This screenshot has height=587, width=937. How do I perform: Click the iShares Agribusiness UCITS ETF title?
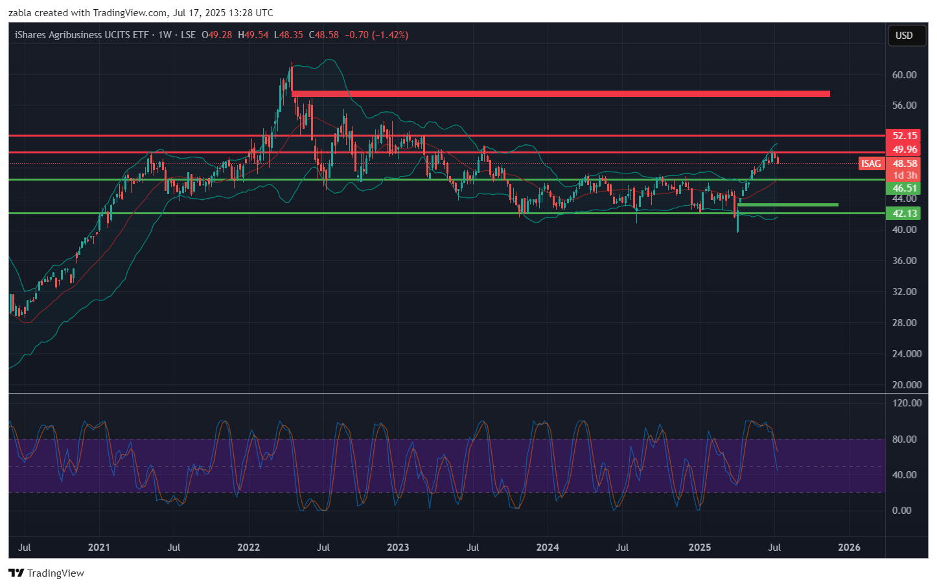[x=82, y=35]
